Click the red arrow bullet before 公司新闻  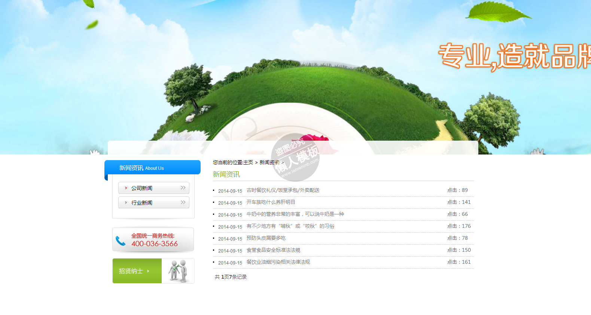coord(126,188)
